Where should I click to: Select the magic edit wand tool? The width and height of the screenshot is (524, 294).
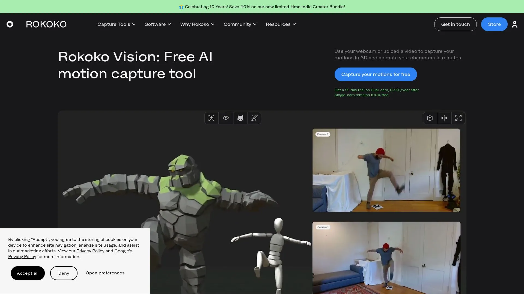click(x=254, y=118)
